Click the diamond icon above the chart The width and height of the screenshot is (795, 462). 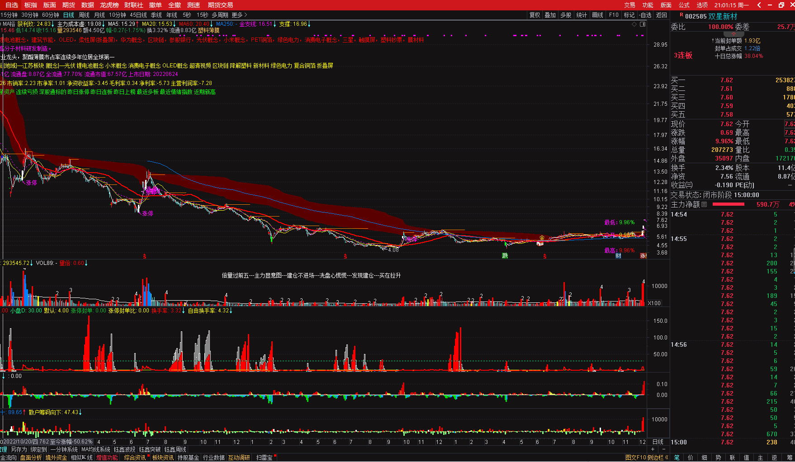634,24
